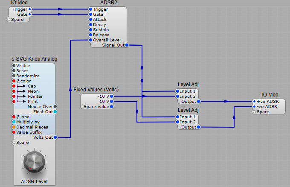
Task: Click the Spare Value pin
Action: coord(112,107)
